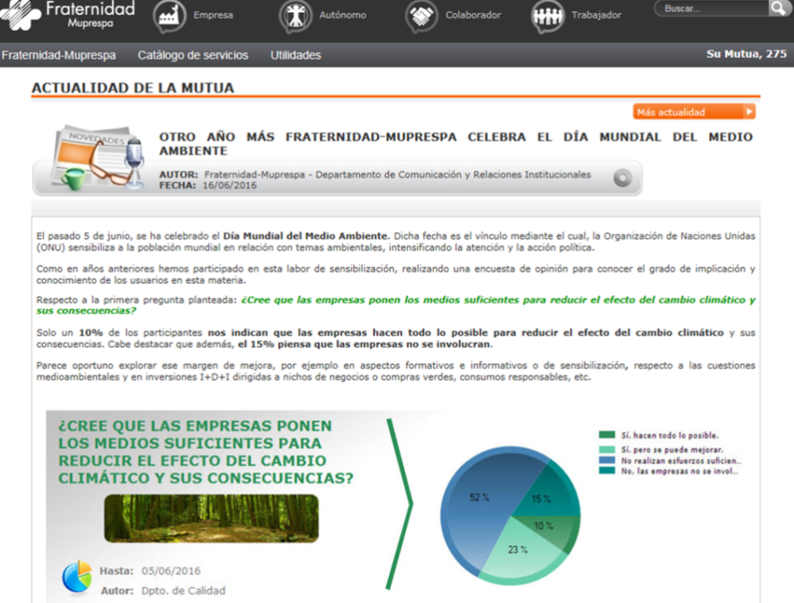Click 'No, las empresas no se invol...' legend label
This screenshot has height=603, width=794.
tap(679, 472)
